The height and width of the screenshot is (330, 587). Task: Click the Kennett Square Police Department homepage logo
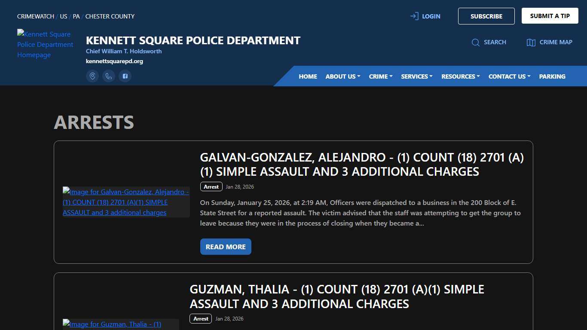45,44
